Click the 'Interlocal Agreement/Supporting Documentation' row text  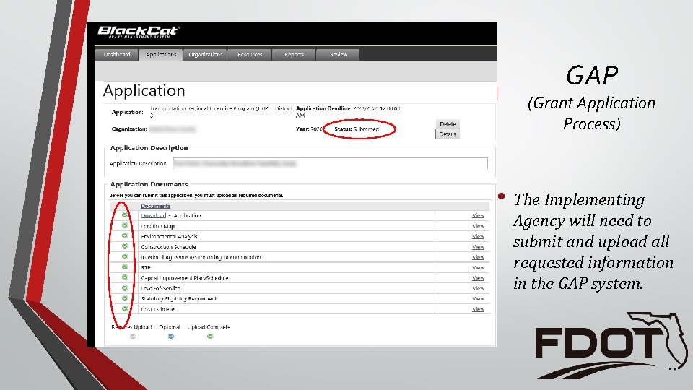pos(201,257)
